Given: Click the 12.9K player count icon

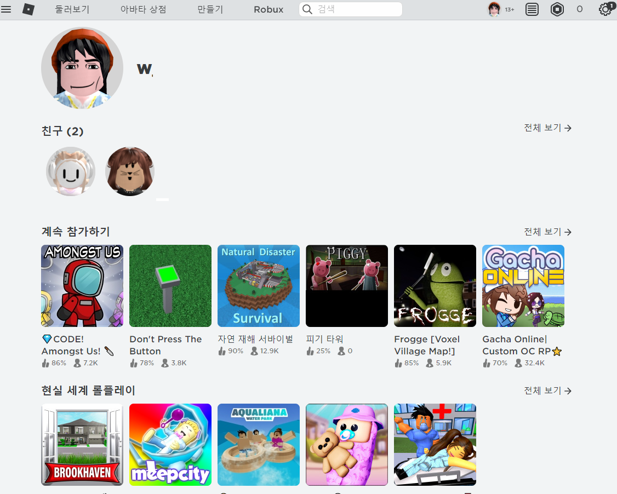Looking at the screenshot, I should click(x=254, y=351).
